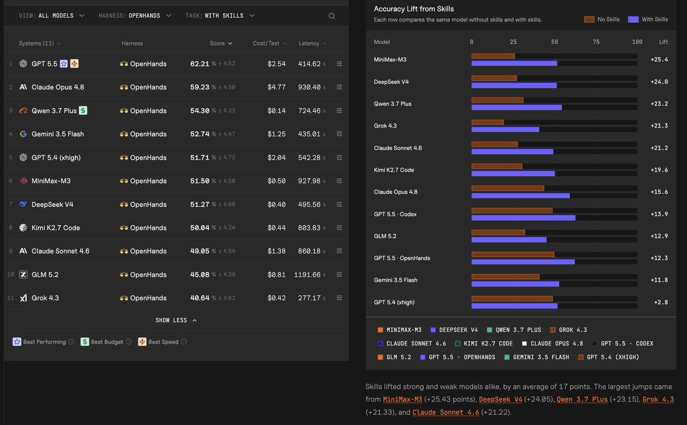Click the Kimi logo icon
This screenshot has height=425, width=687.
(23, 228)
